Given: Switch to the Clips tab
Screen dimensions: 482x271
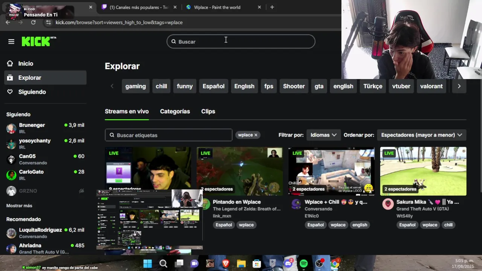Looking at the screenshot, I should point(208,111).
